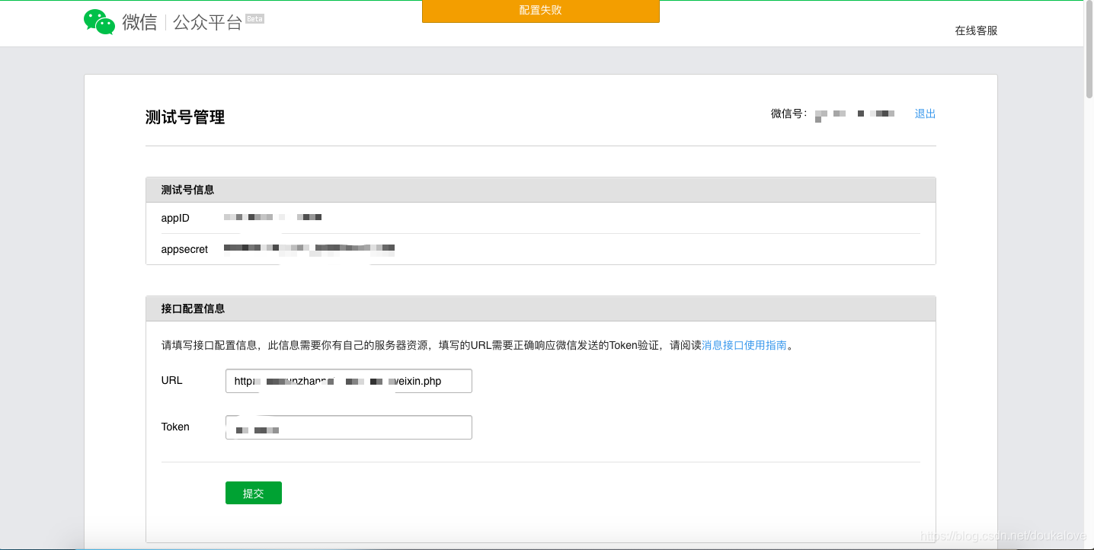Focus the Token input field
The image size is (1094, 550).
click(x=349, y=427)
